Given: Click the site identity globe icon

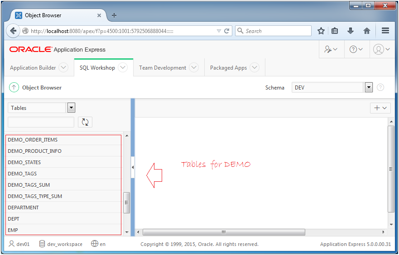Looking at the screenshot, I should click(25, 31).
